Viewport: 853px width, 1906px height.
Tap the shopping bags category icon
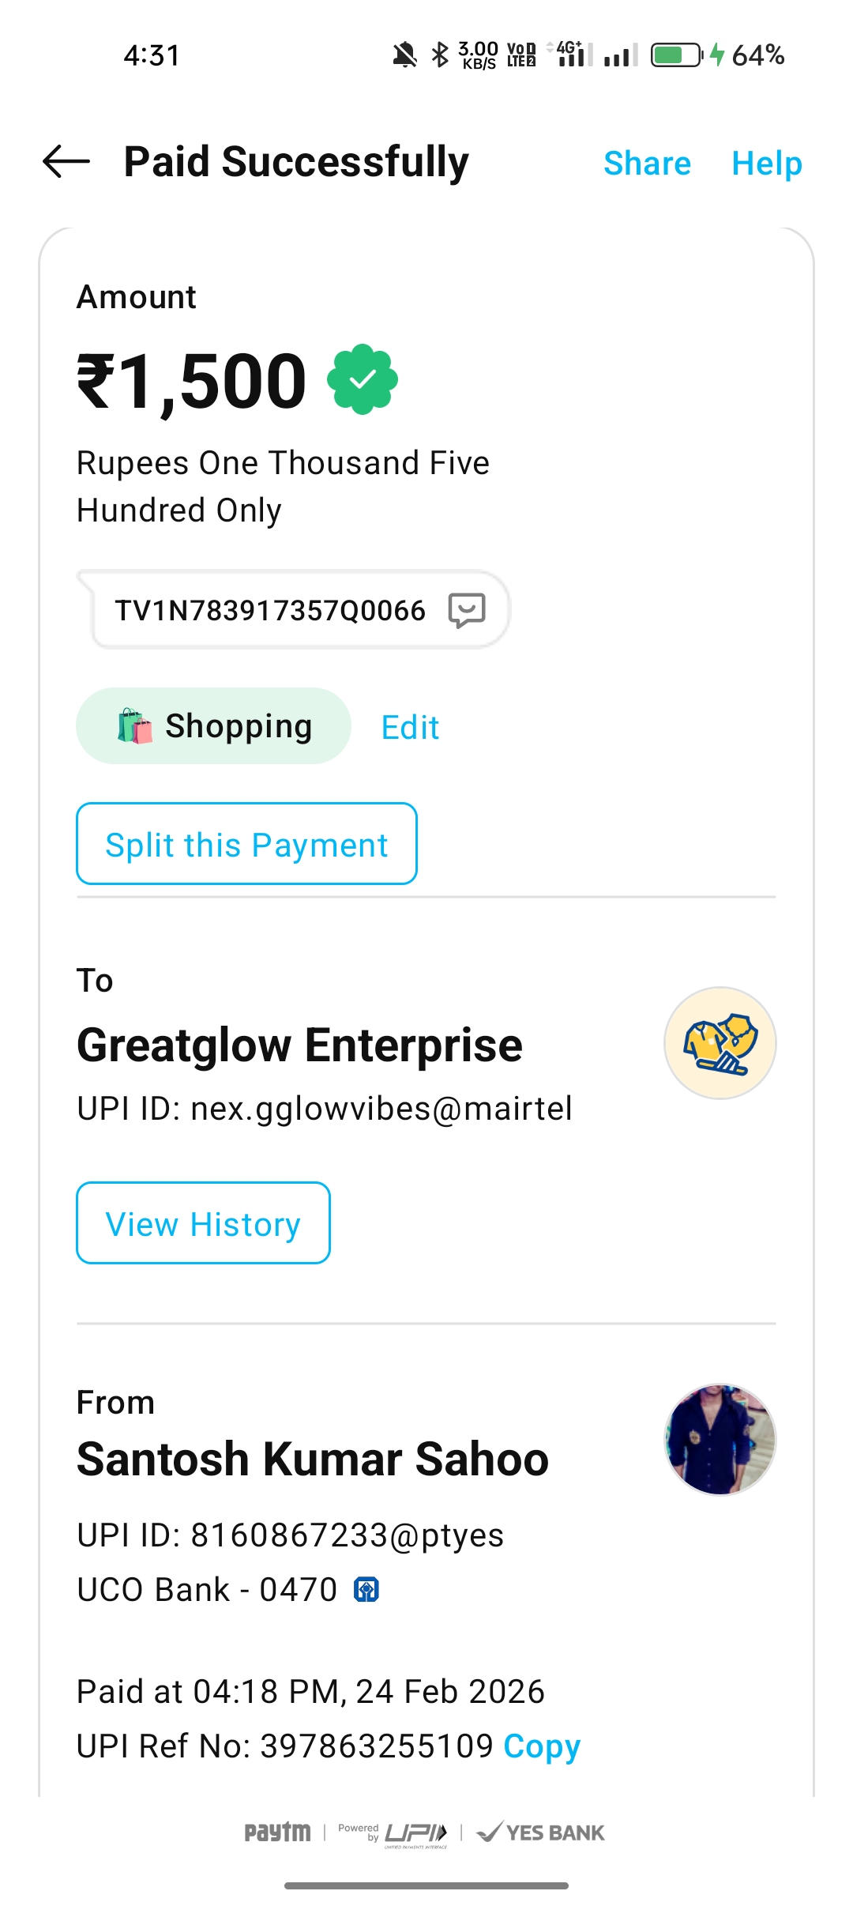click(134, 726)
